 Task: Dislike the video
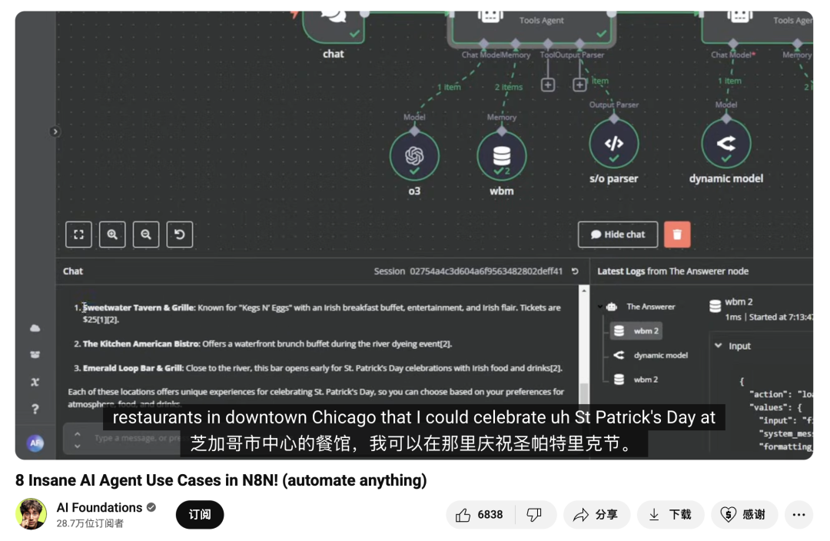(x=535, y=515)
